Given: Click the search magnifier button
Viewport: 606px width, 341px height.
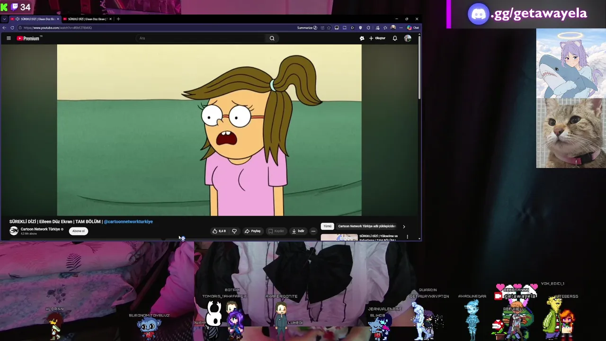Looking at the screenshot, I should click(272, 38).
